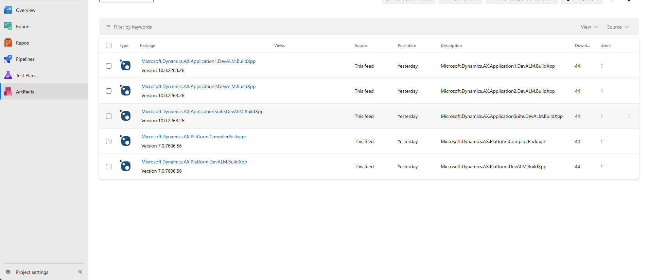Expand the View dropdown
This screenshot has width=648, height=280.
(589, 27)
